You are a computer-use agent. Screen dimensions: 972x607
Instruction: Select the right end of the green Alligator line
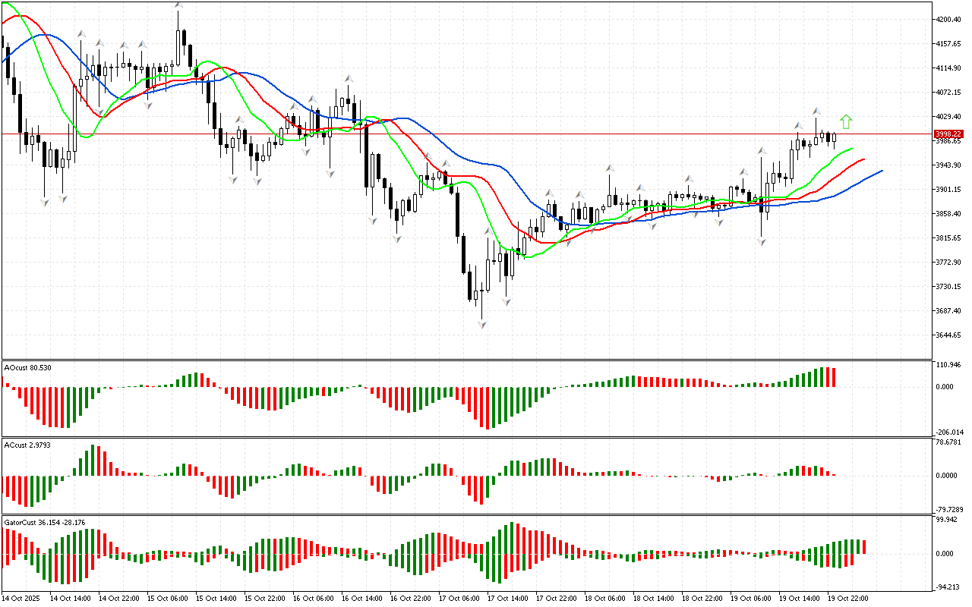852,149
